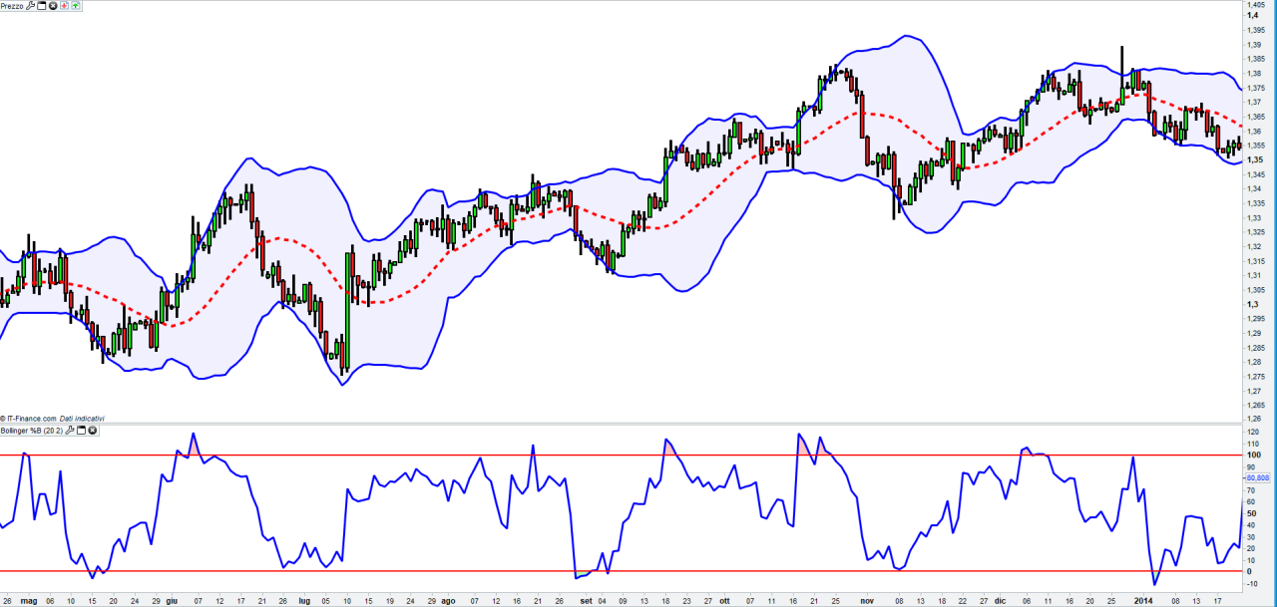Click the 1,35 price level on scale
This screenshot has width=1277, height=607.
click(1253, 159)
